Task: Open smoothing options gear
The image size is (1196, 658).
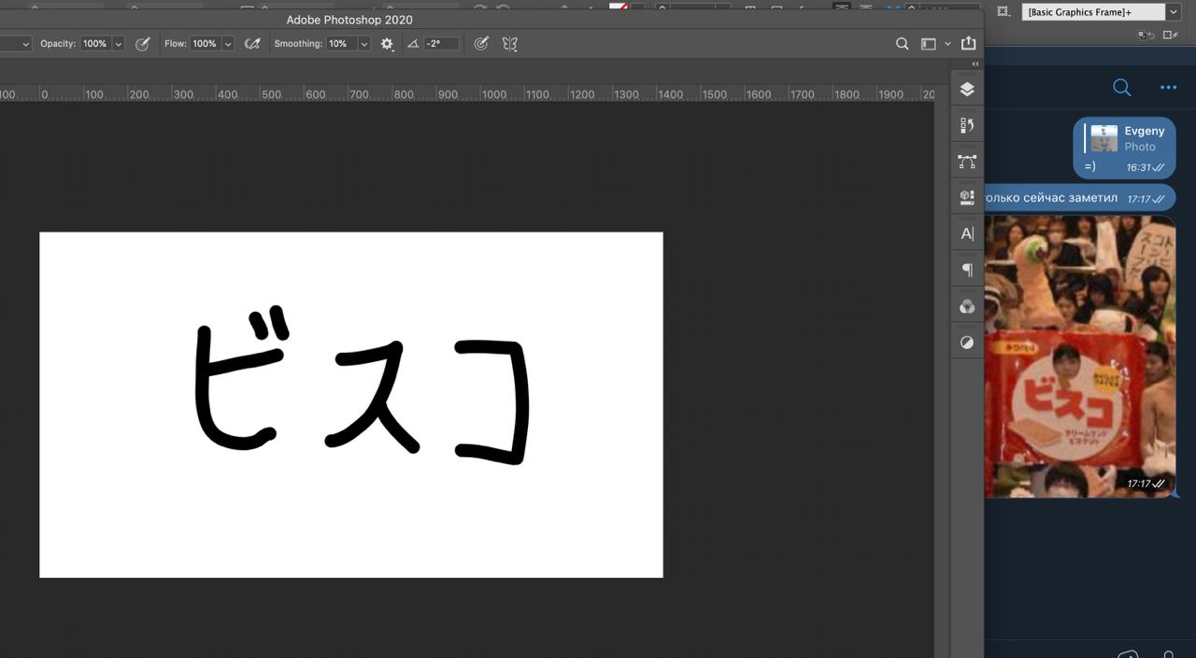Action: tap(387, 44)
